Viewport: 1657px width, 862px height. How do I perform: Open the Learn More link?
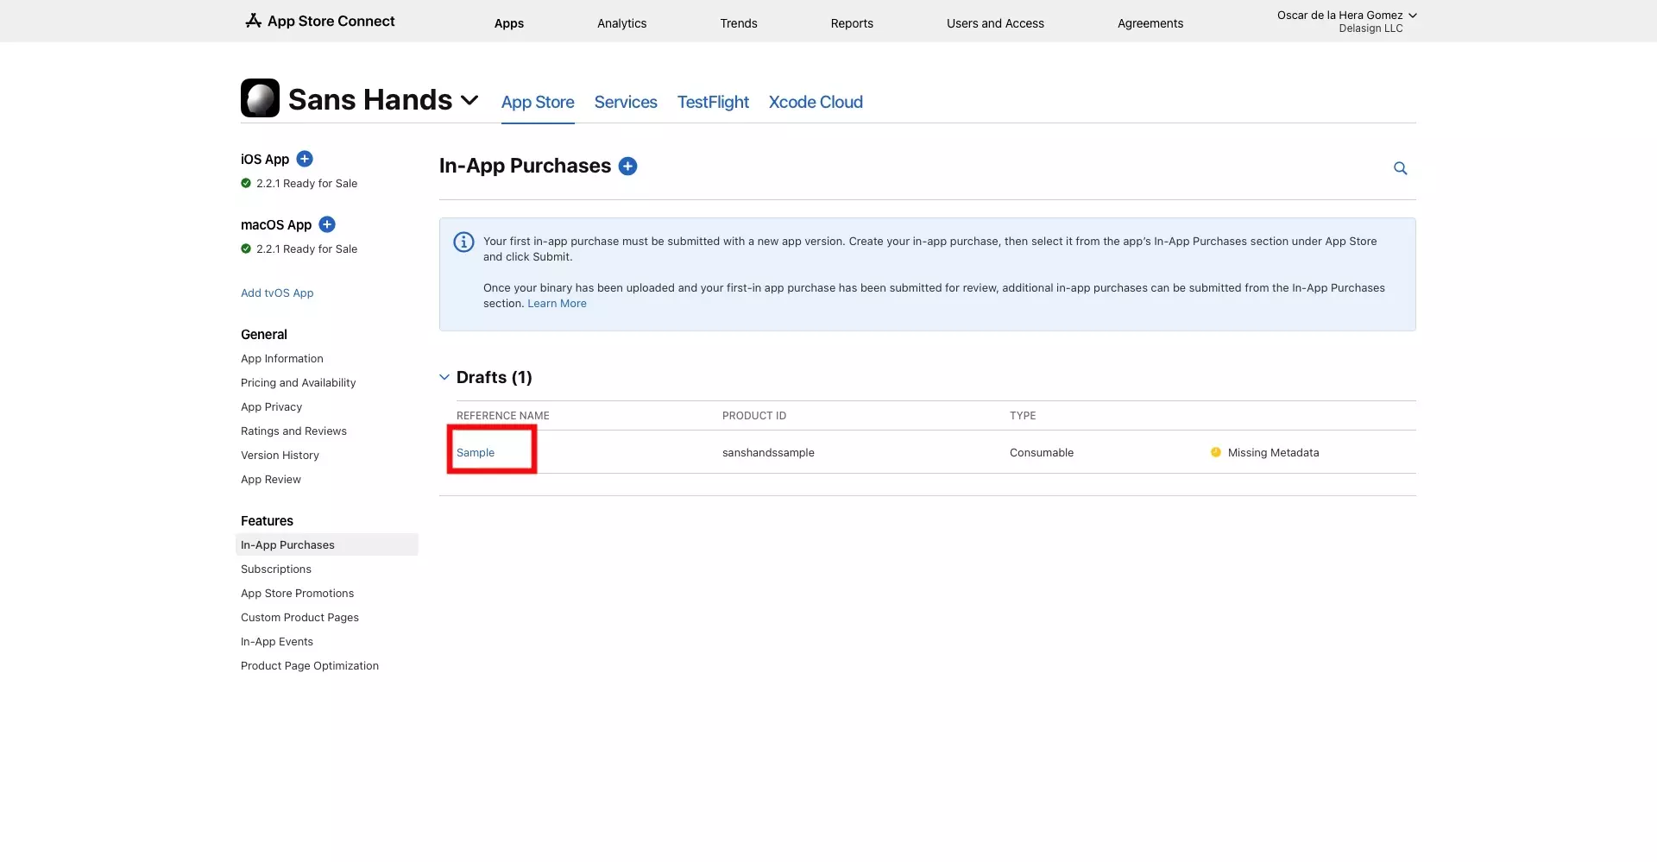556,303
